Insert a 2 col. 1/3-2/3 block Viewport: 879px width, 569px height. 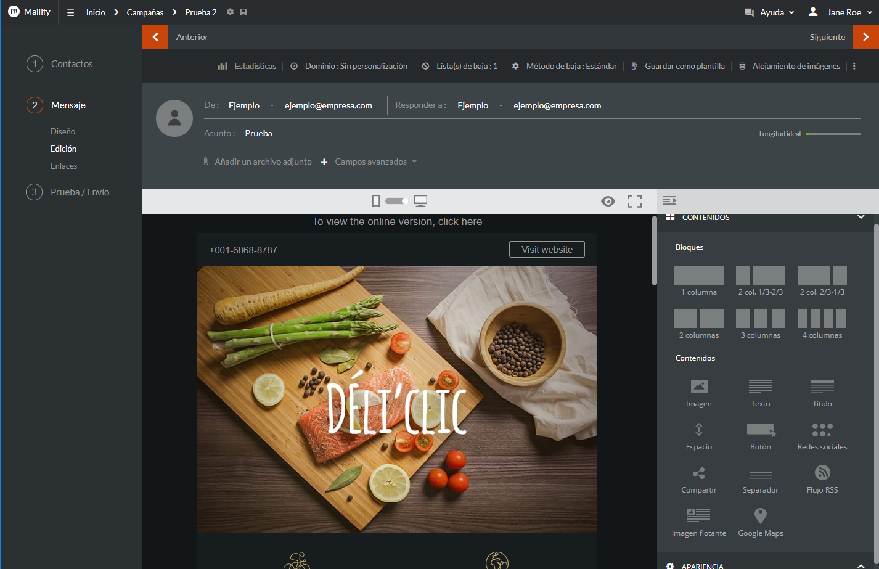(x=761, y=281)
